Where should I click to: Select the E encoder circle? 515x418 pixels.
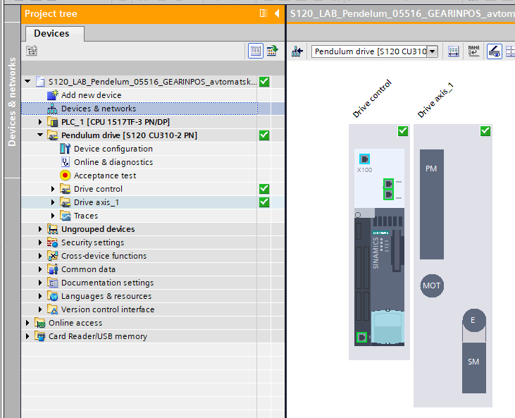pos(473,321)
